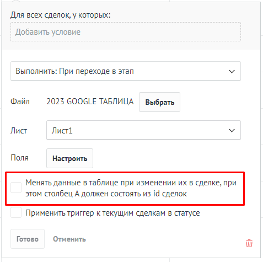Screen dimensions: 263x262
Task: Cancel changes via the Отменить link
Action: pyautogui.click(x=69, y=239)
